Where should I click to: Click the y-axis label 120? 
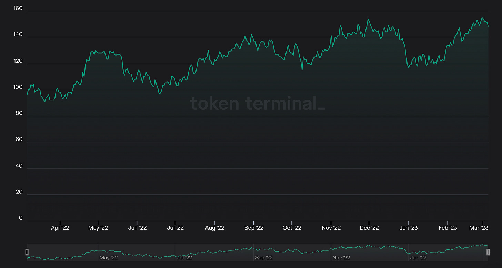(18, 61)
